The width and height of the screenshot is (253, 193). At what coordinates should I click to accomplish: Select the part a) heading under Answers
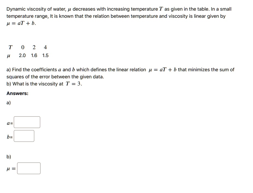(x=8, y=103)
